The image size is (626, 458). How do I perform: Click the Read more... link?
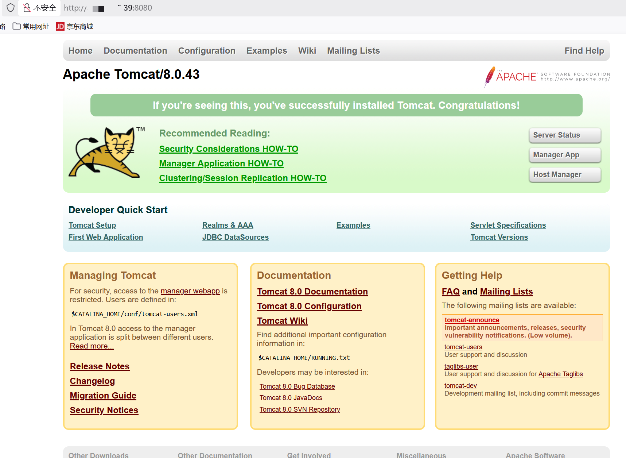pyautogui.click(x=92, y=346)
